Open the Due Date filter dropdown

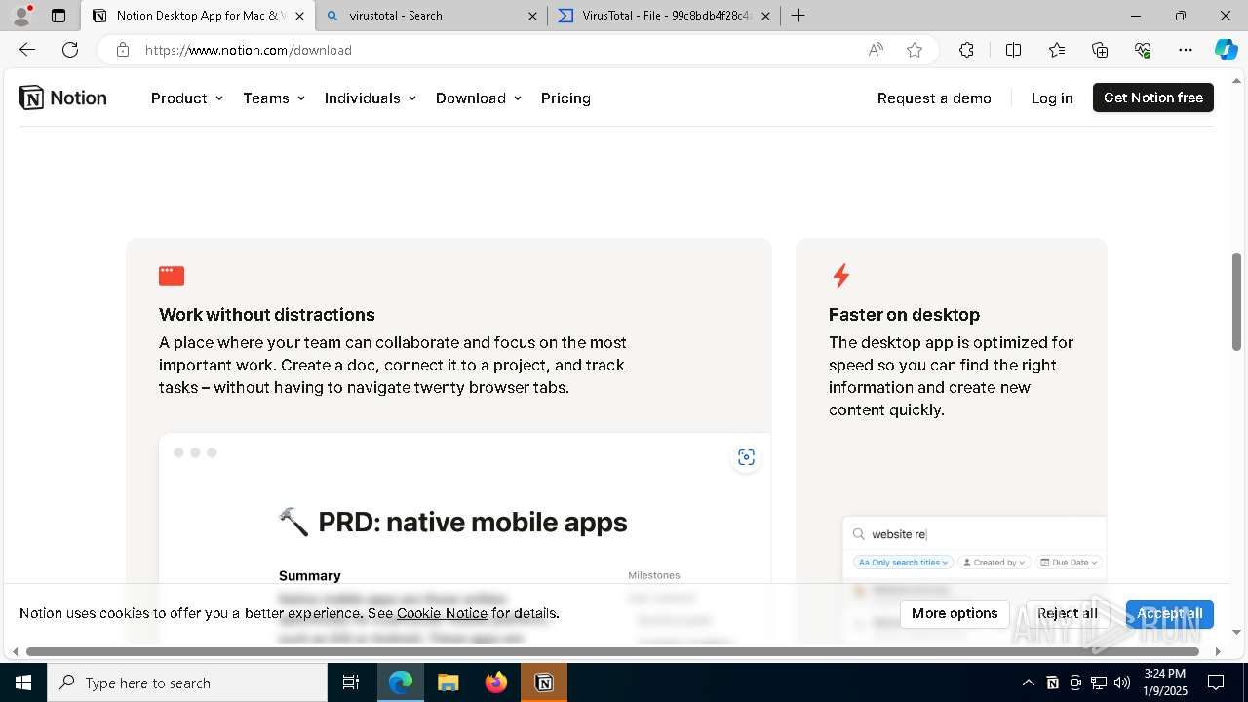tap(1069, 563)
